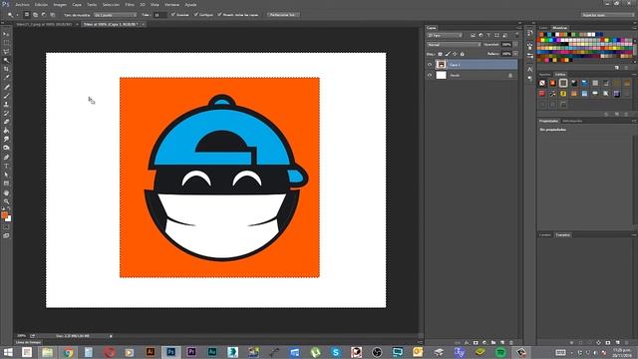Switch to Color tab
Image resolution: width=638 pixels, height=359 pixels.
pyautogui.click(x=543, y=28)
